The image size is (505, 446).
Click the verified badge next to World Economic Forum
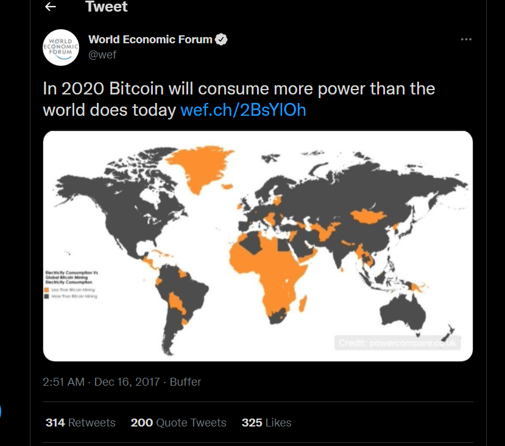coord(221,39)
